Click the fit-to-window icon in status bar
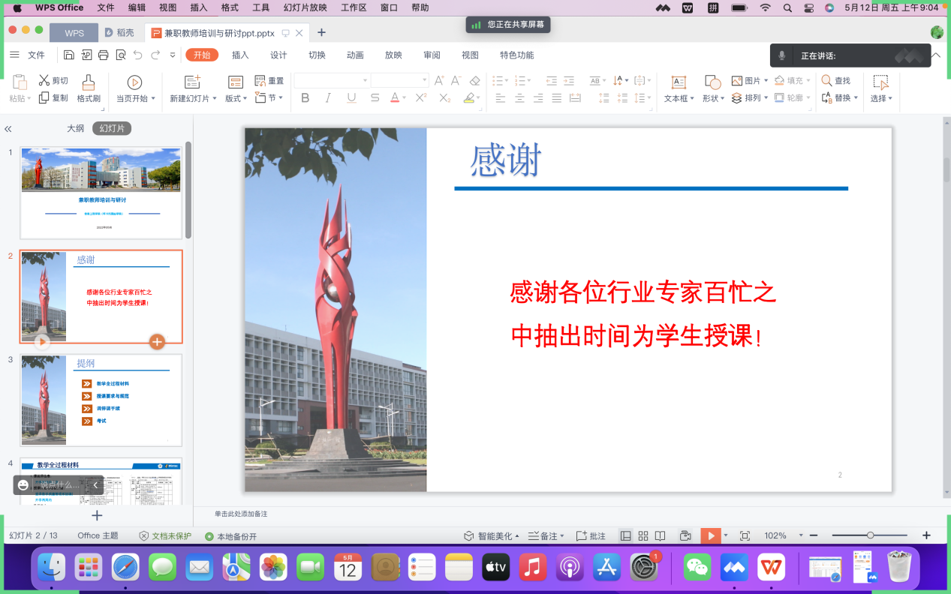 tap(745, 535)
